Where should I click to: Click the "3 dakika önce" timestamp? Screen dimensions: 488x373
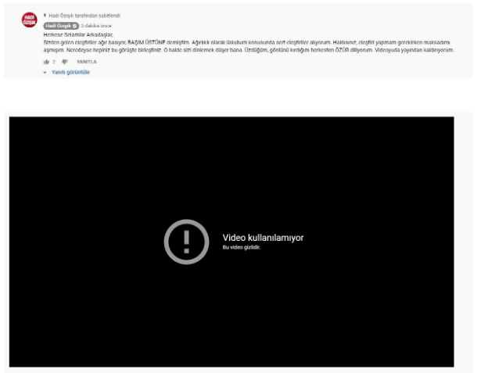(x=95, y=26)
